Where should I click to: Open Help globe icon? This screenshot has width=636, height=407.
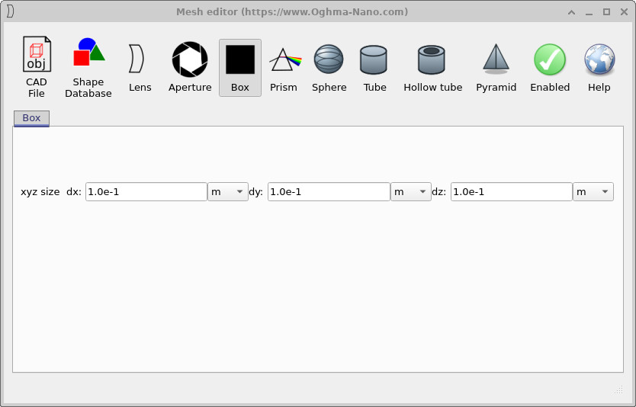tap(599, 67)
